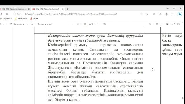Zoom out of the PDF
The width and height of the screenshot is (185, 104).
[68, 24]
